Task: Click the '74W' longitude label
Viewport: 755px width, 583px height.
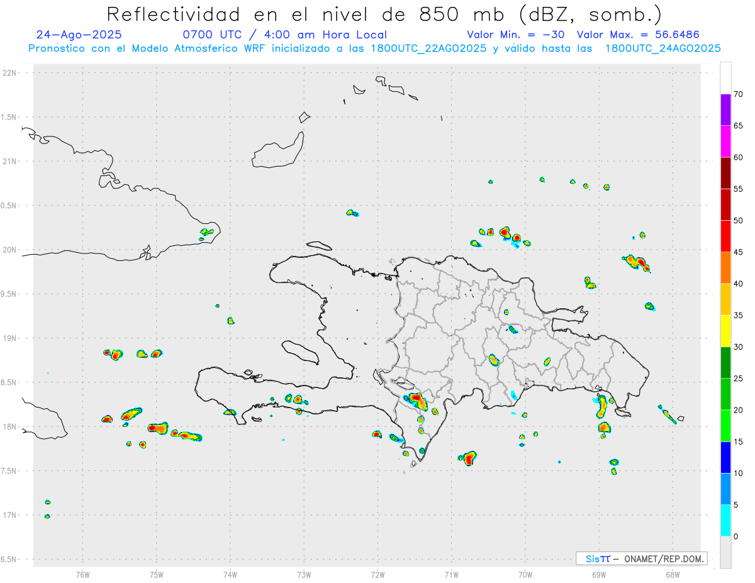Action: [x=230, y=574]
